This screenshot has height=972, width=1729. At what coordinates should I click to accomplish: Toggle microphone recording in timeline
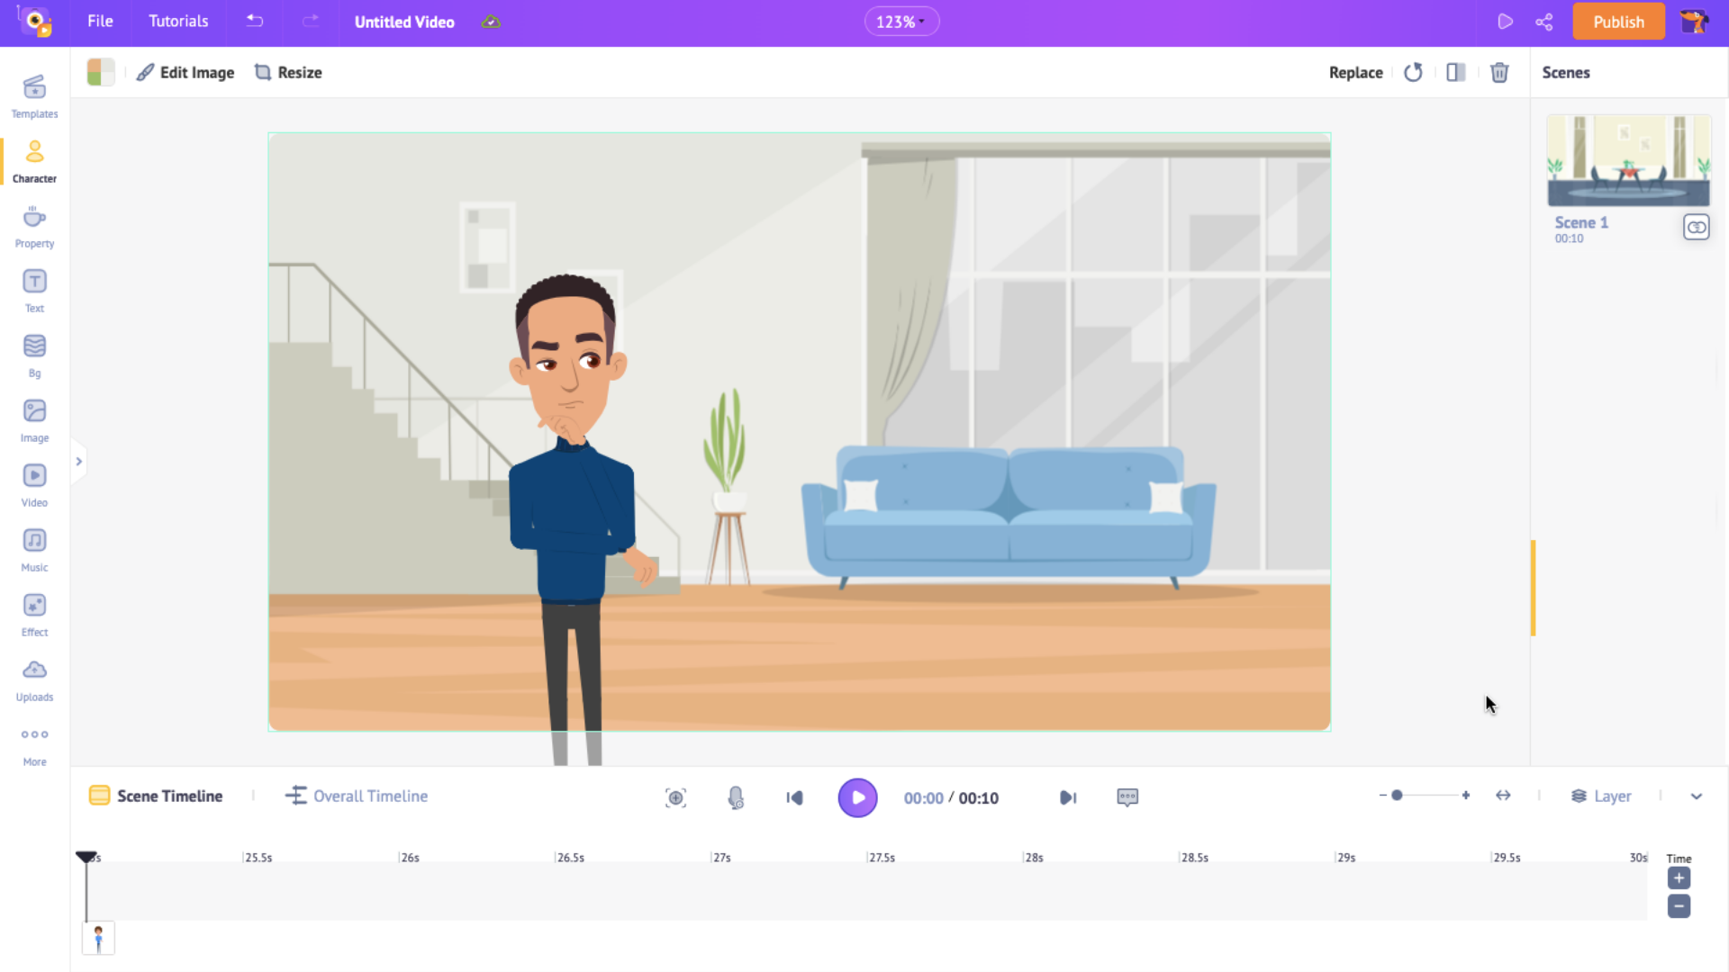point(735,796)
